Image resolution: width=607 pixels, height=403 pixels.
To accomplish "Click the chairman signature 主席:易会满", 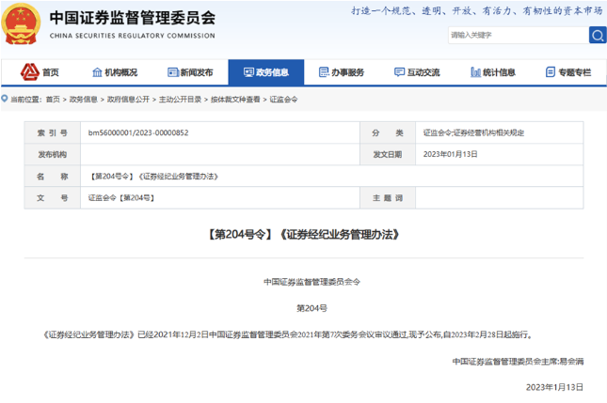I will (x=518, y=362).
